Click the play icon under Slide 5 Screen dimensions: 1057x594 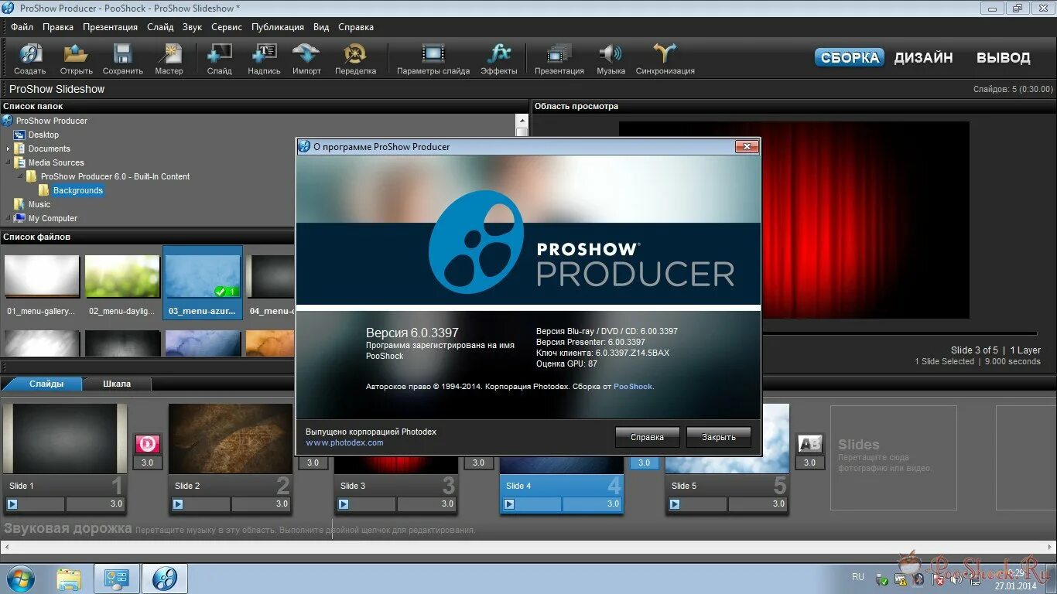pyautogui.click(x=675, y=504)
